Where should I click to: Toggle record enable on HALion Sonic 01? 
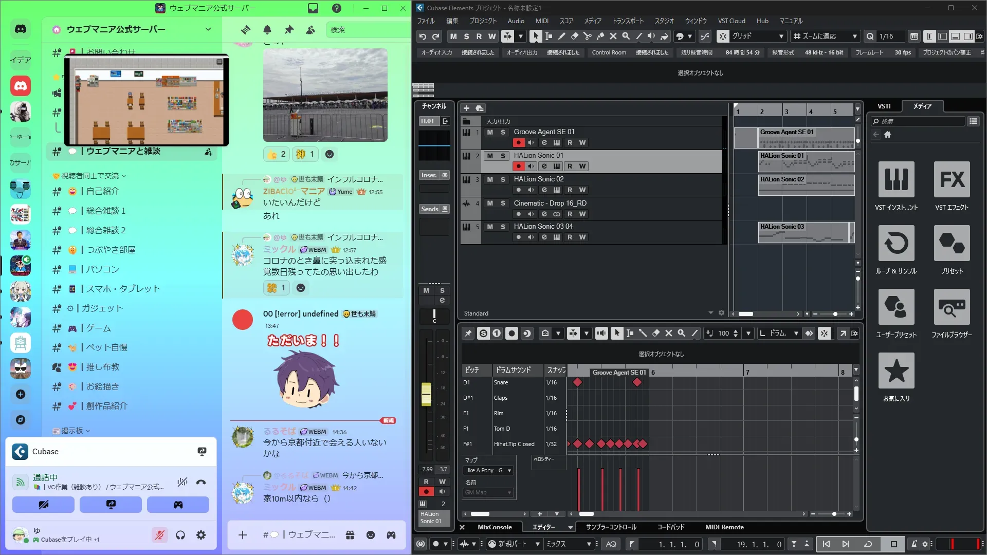pos(518,166)
